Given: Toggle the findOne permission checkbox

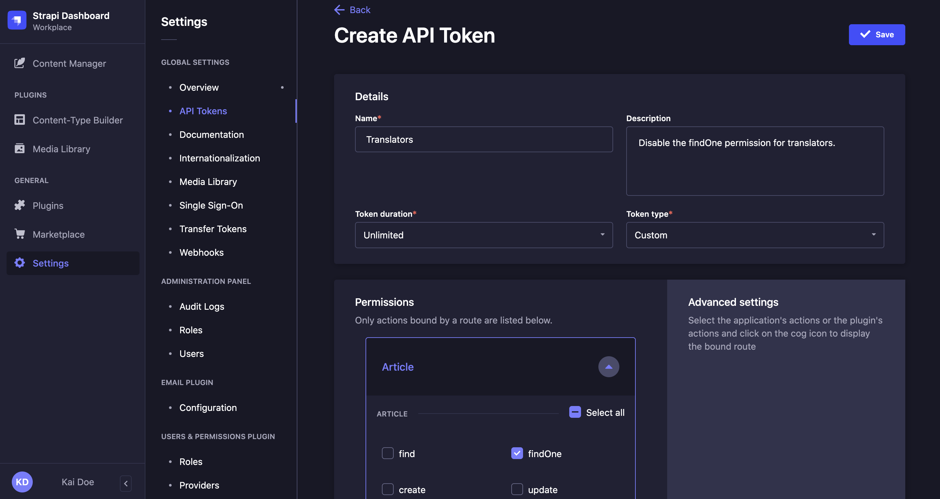Looking at the screenshot, I should (517, 453).
